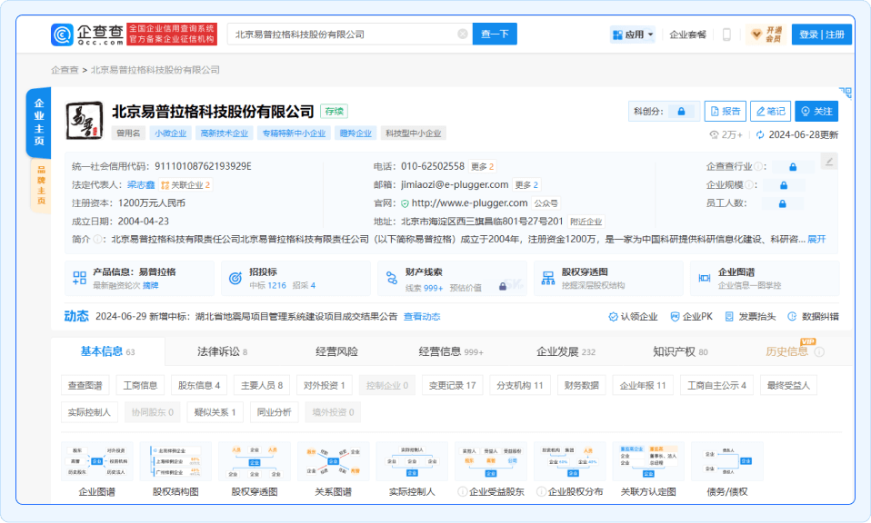Viewport: 871px width, 523px height.
Task: Switch to the 法律诉讼 tab
Action: click(x=222, y=351)
